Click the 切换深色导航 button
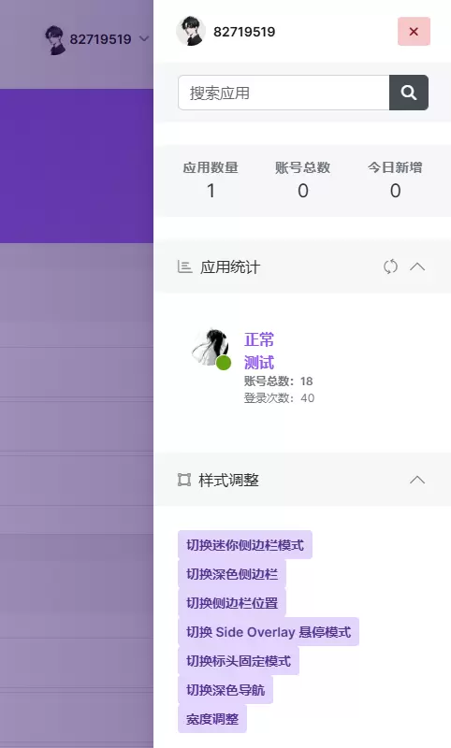Viewport: 451px width, 748px height. click(225, 690)
